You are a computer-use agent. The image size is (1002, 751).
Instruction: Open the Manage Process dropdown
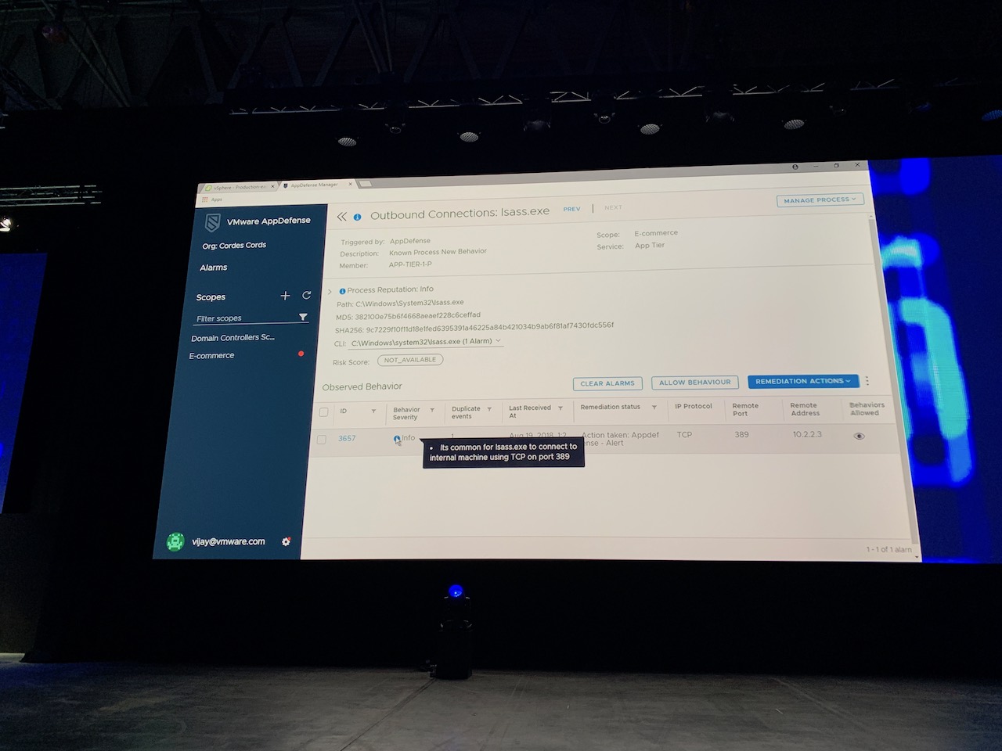click(820, 200)
